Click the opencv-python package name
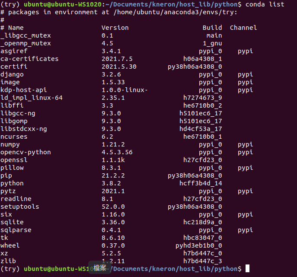This screenshot has width=297, height=277. [x=26, y=152]
